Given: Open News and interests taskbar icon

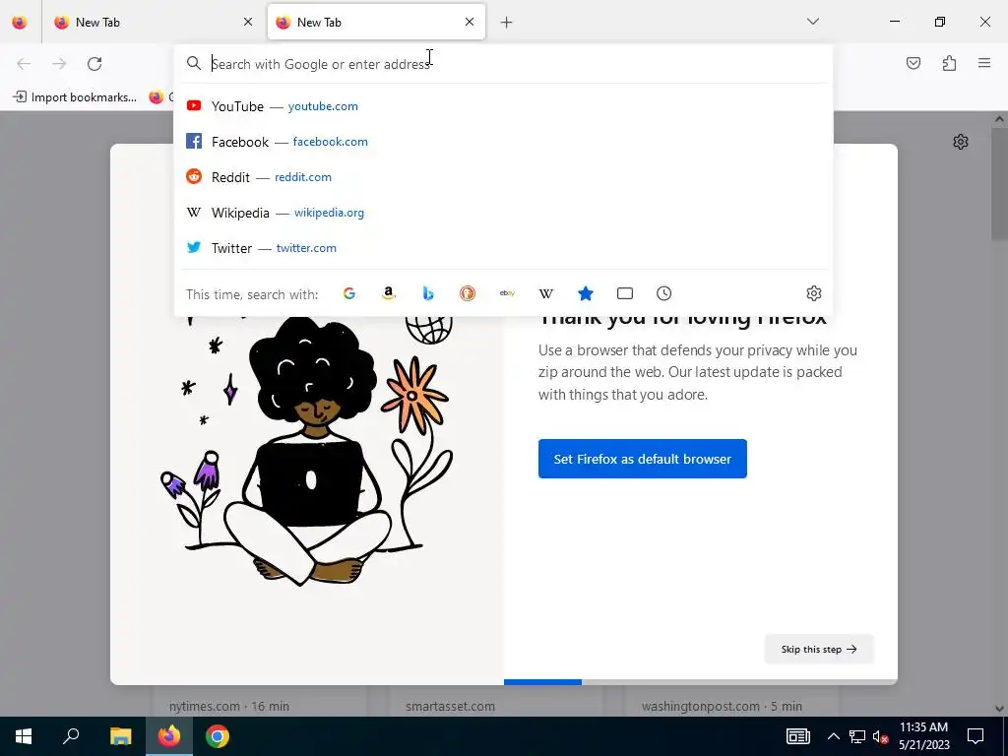Looking at the screenshot, I should coord(797,736).
